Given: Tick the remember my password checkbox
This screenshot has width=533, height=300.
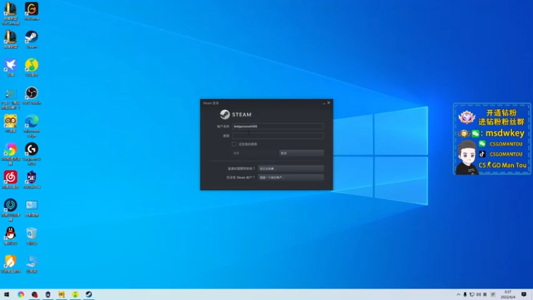Looking at the screenshot, I should coord(235,144).
